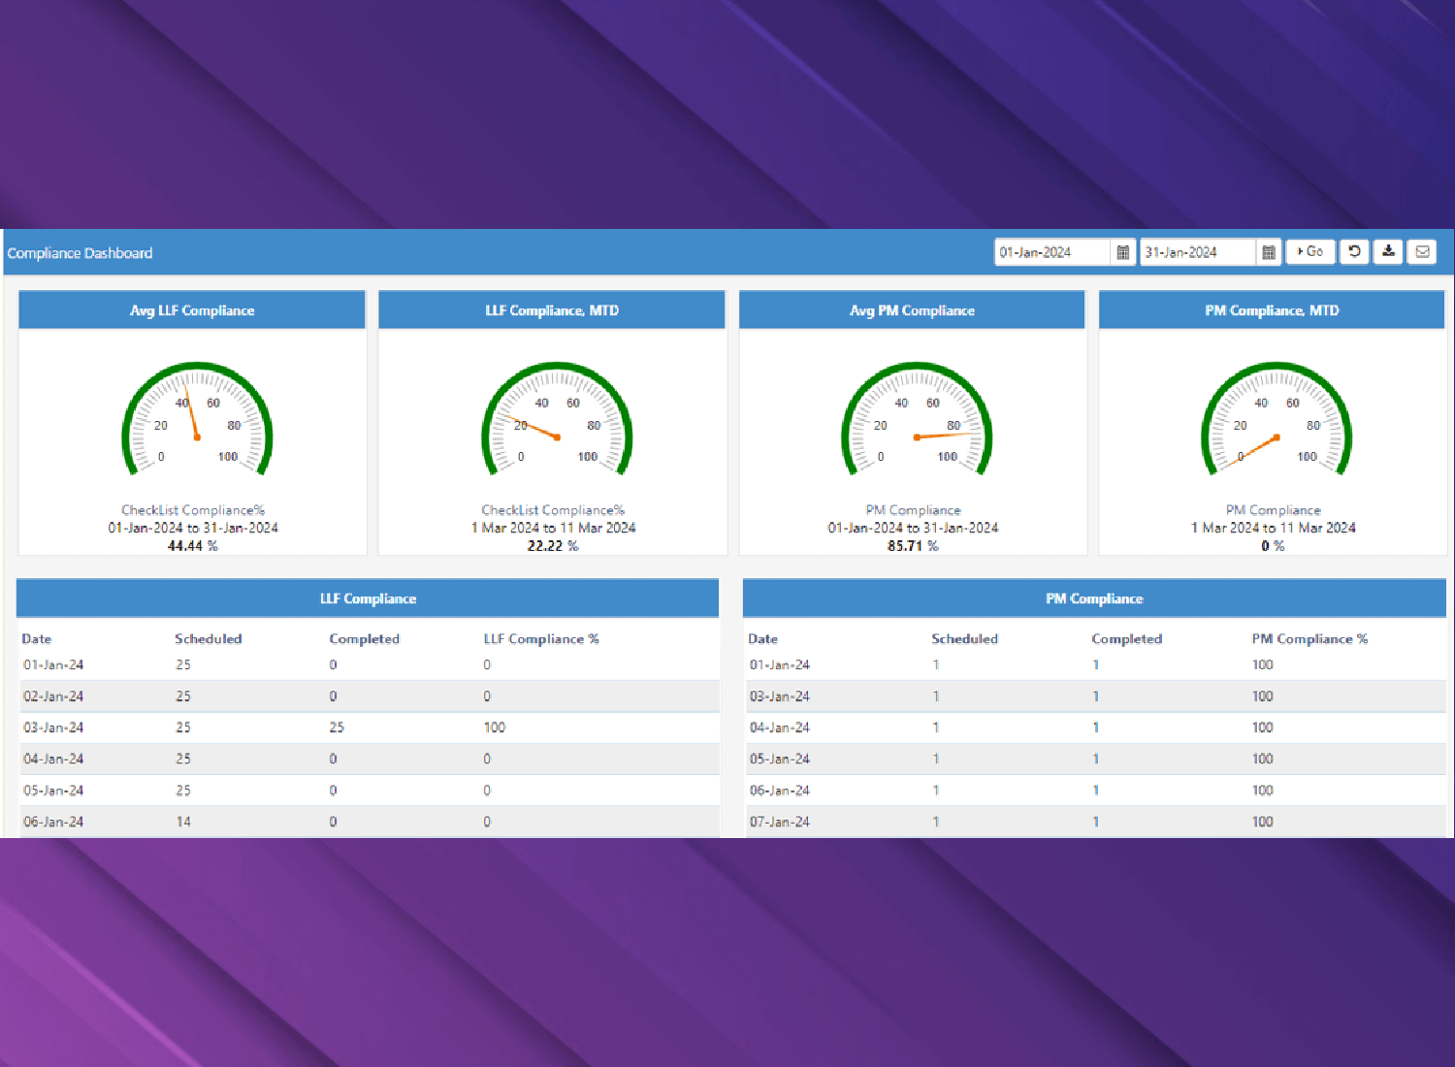Click the Avg LLF Compliance gauge
This screenshot has height=1067, width=1455.
pos(197,421)
